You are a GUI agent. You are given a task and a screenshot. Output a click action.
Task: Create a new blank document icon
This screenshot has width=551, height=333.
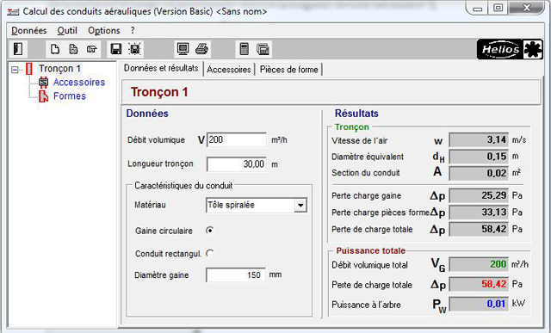(x=55, y=49)
